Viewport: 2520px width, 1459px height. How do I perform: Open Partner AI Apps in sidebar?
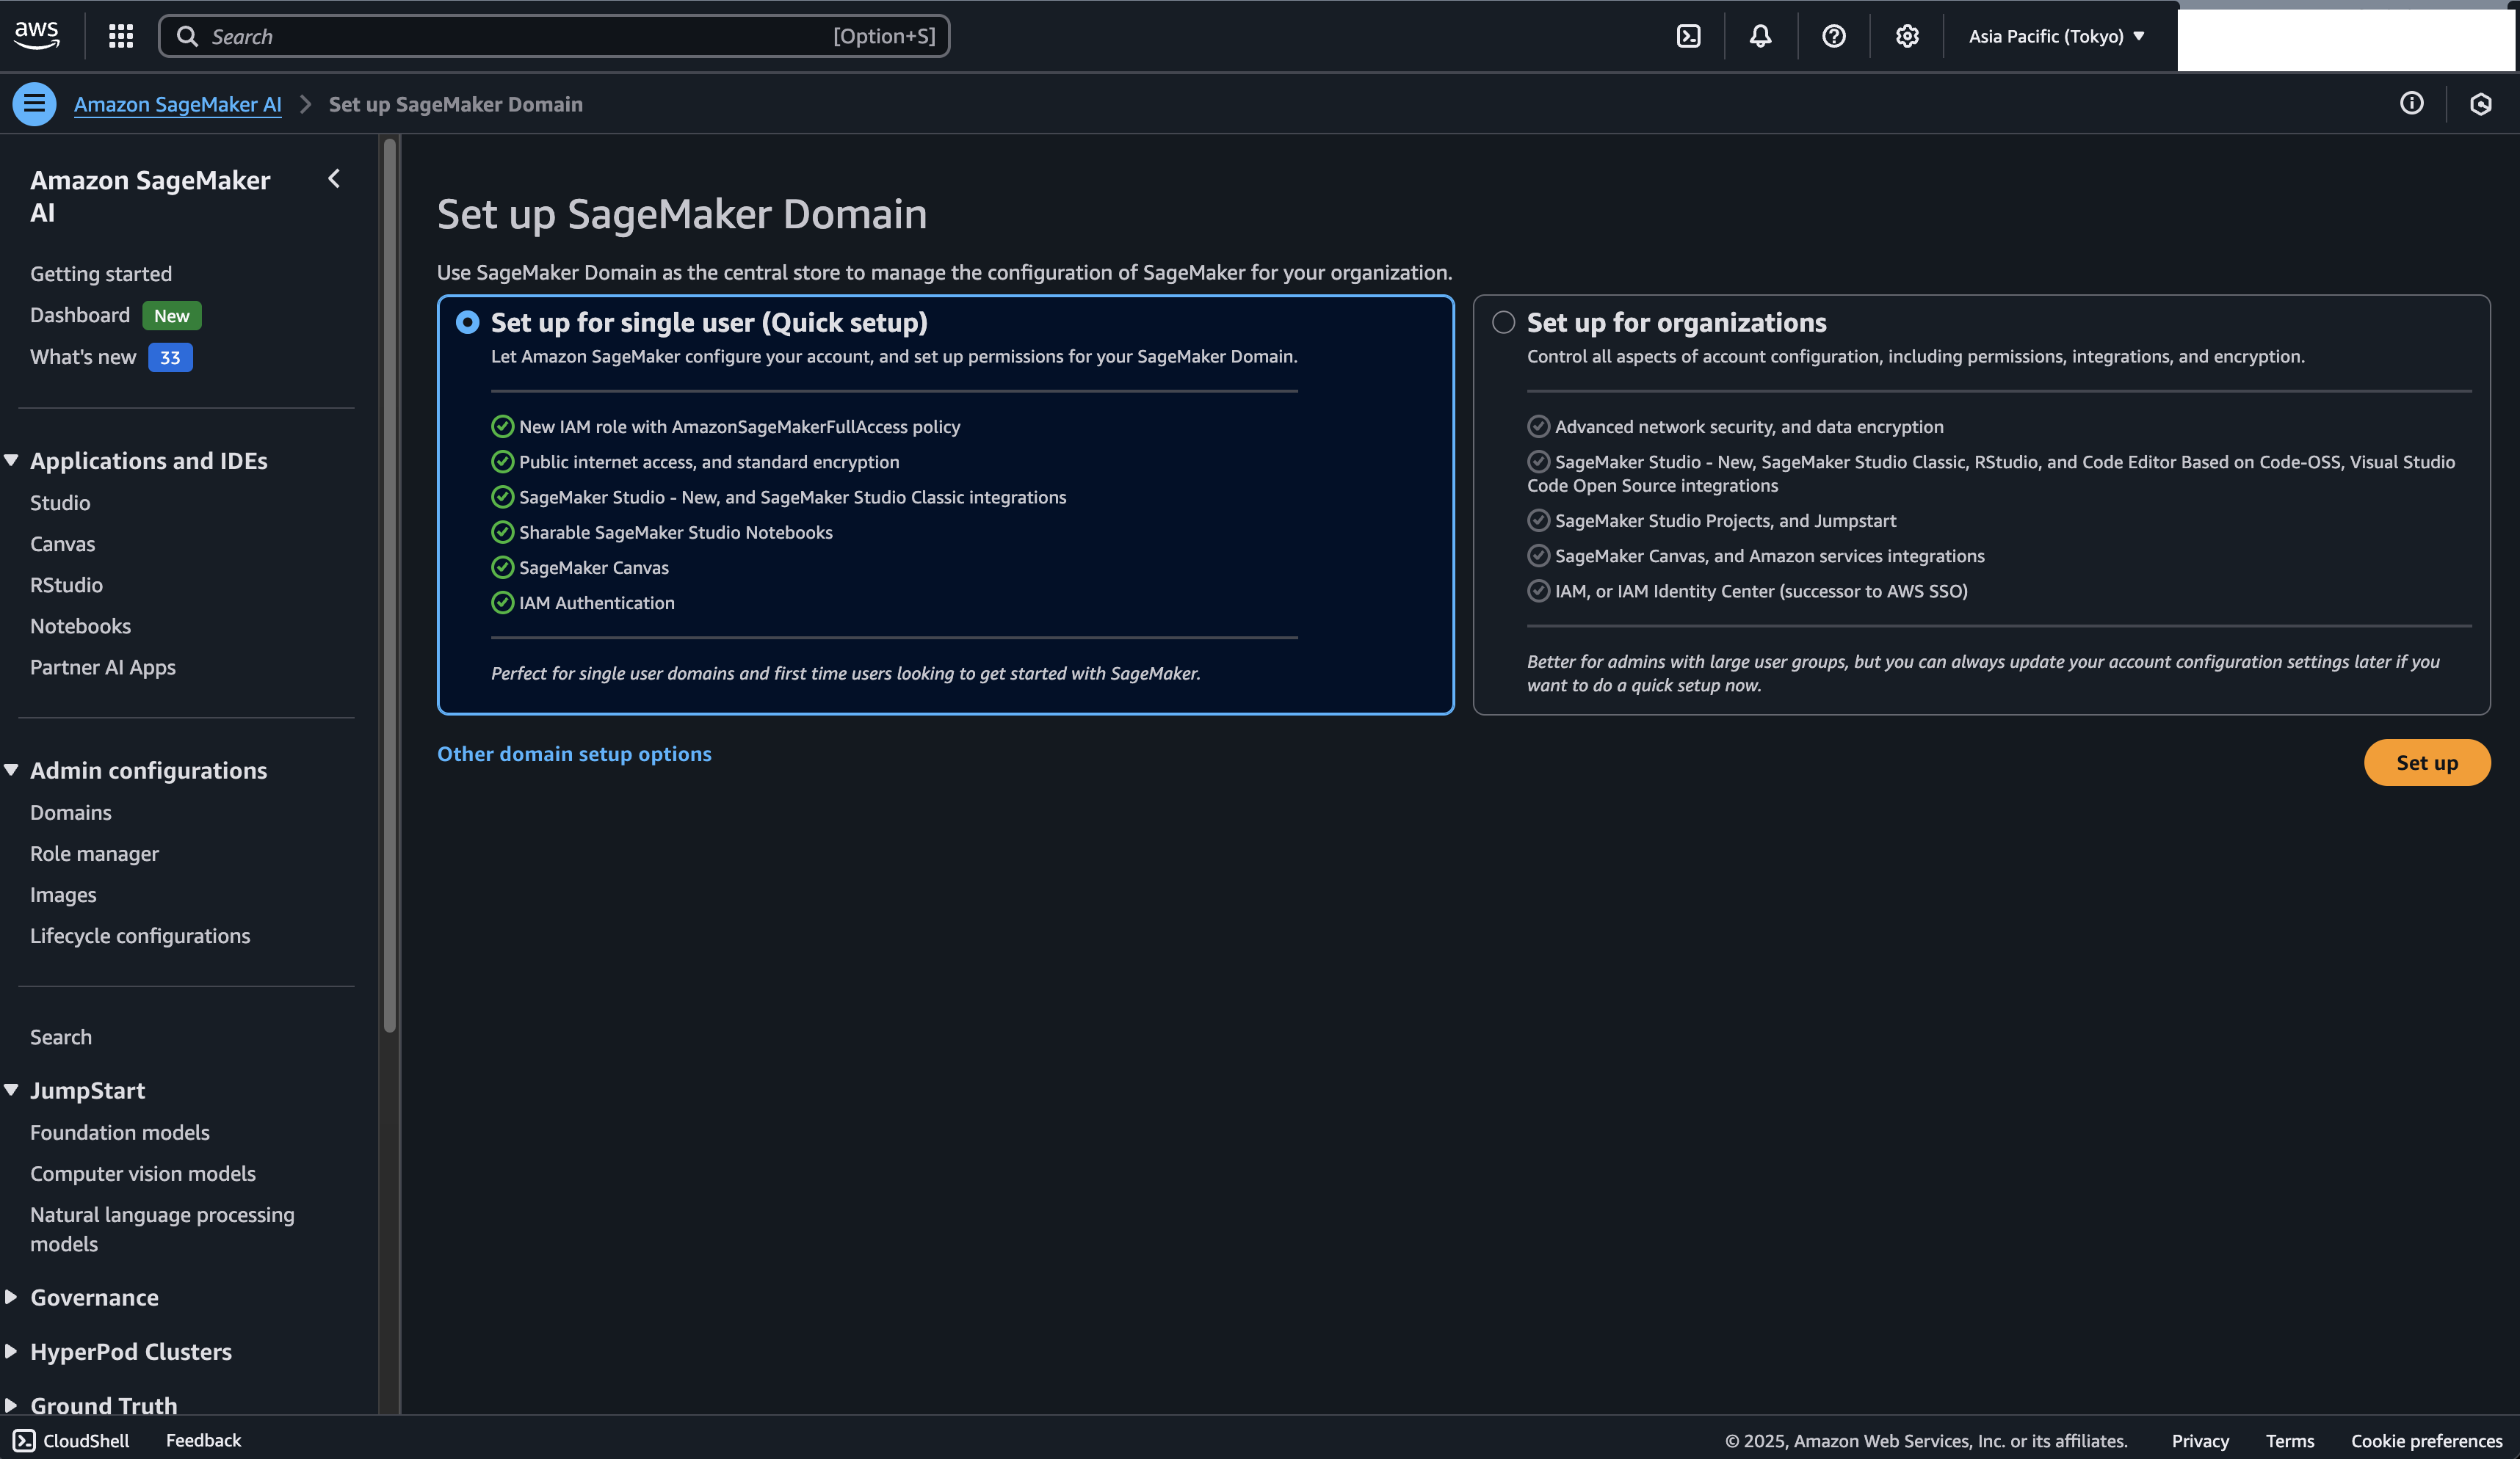tap(103, 666)
